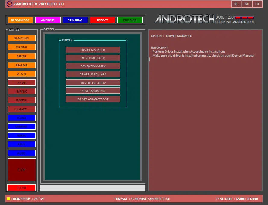
Task: Pick the REALME device button
Action: point(21,65)
